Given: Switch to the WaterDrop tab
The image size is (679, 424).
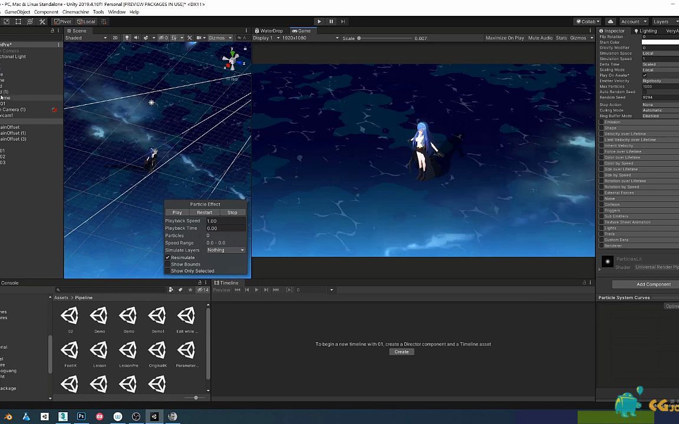Looking at the screenshot, I should pos(269,31).
